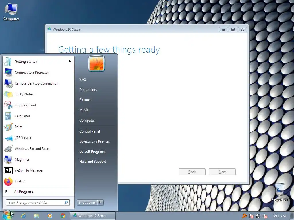Image resolution: width=294 pixels, height=220 pixels.
Task: Click the Start orb button
Action: point(7,215)
